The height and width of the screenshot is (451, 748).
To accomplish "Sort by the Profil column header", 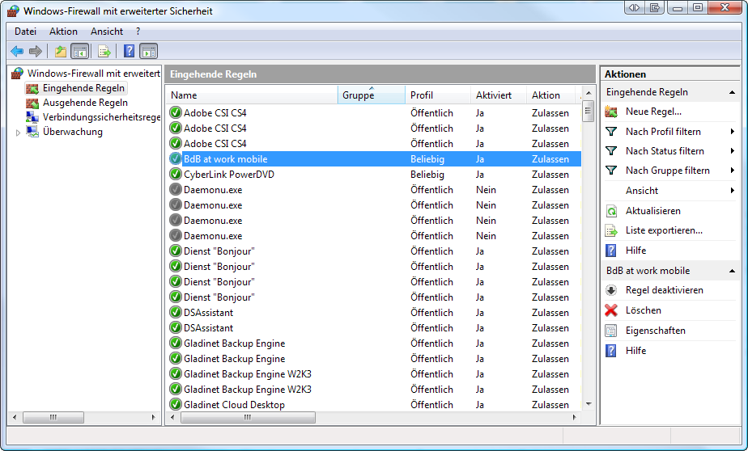I will (437, 95).
